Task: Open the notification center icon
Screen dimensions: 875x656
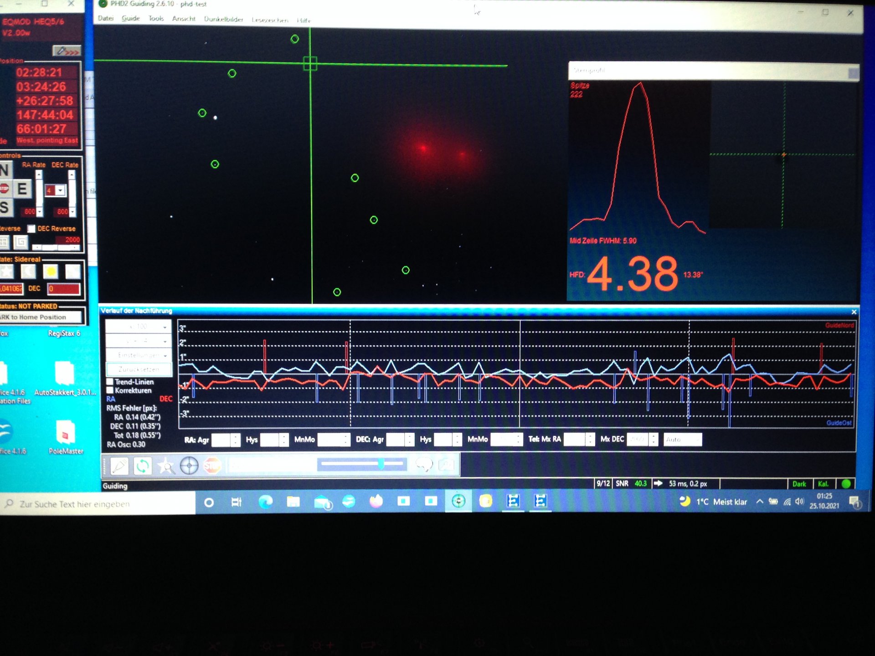Action: click(854, 502)
